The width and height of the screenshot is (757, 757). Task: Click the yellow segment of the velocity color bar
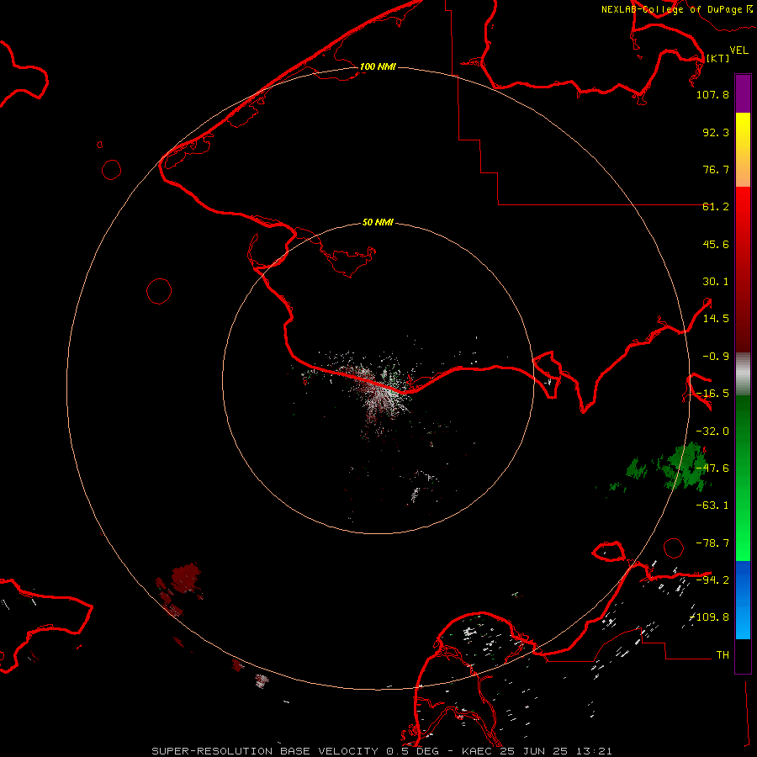pos(743,150)
